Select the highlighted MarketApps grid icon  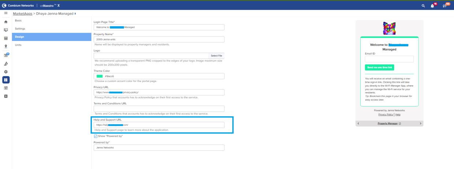pos(6,79)
